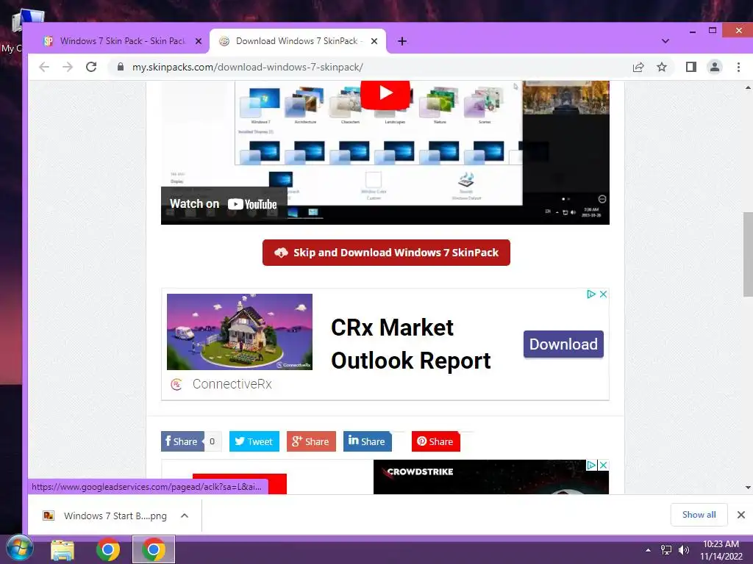Open File Explorer from the taskbar

click(x=63, y=549)
